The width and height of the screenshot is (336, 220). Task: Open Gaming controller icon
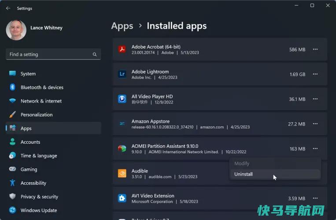[12, 169]
